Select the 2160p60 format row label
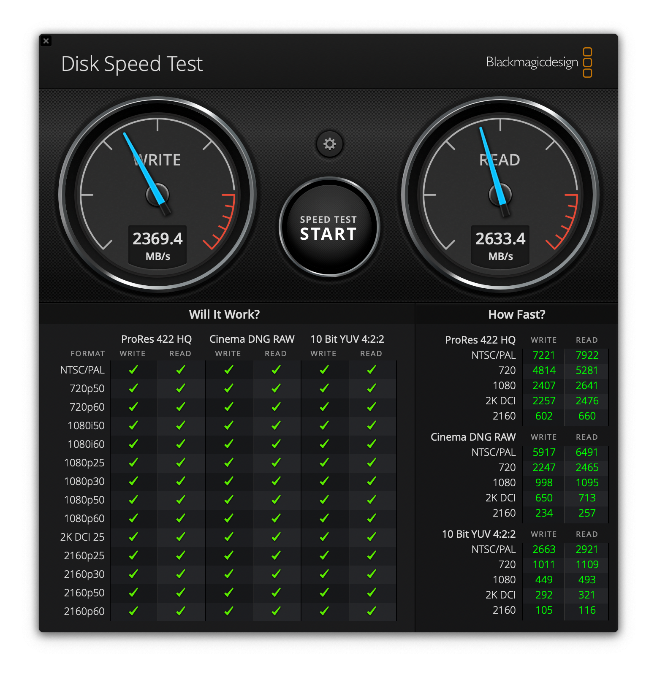Image resolution: width=657 pixels, height=677 pixels. coord(84,612)
